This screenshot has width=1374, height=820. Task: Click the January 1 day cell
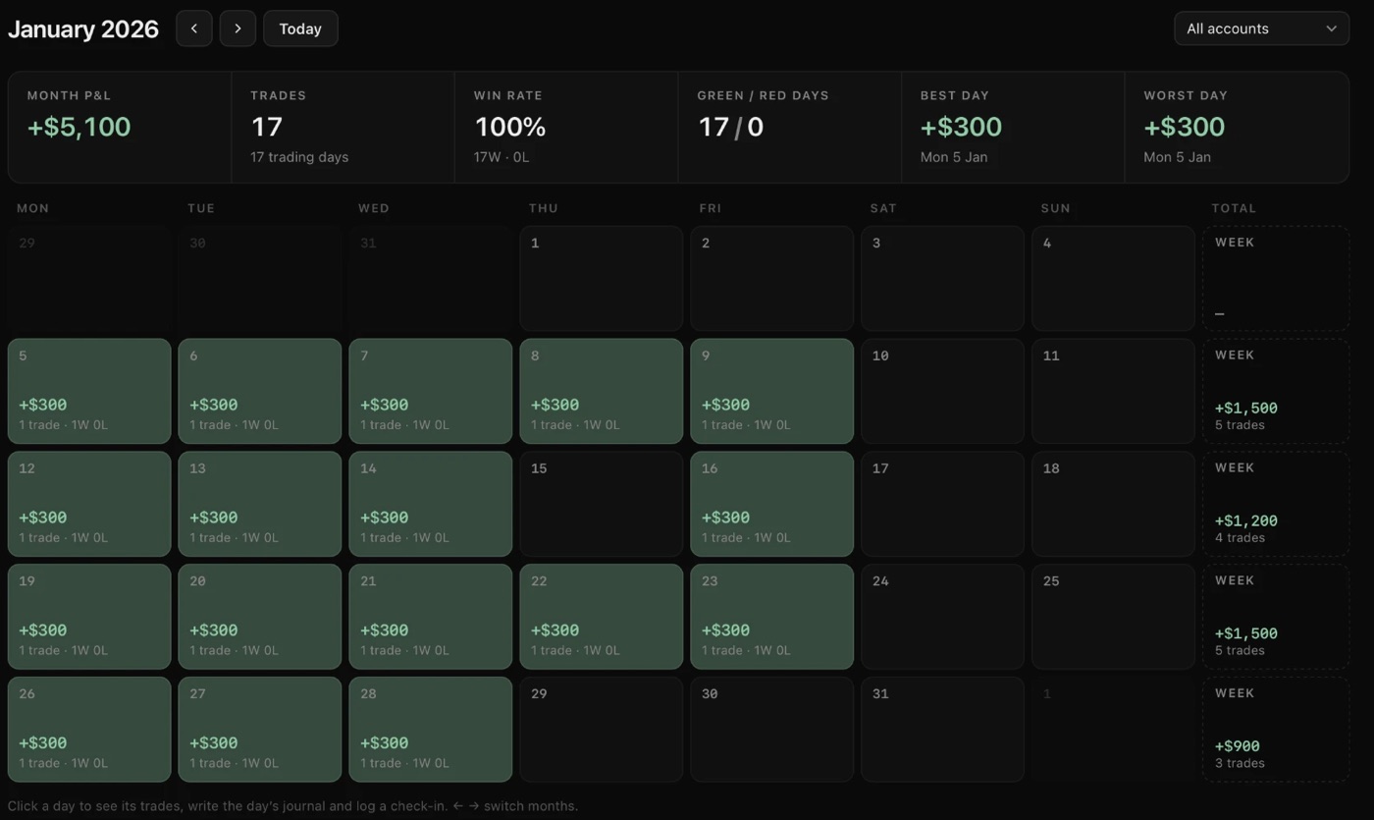[x=602, y=279]
